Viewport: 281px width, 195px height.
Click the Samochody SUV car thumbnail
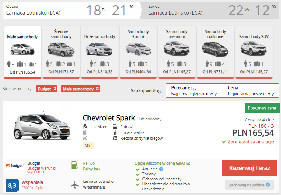(254, 48)
